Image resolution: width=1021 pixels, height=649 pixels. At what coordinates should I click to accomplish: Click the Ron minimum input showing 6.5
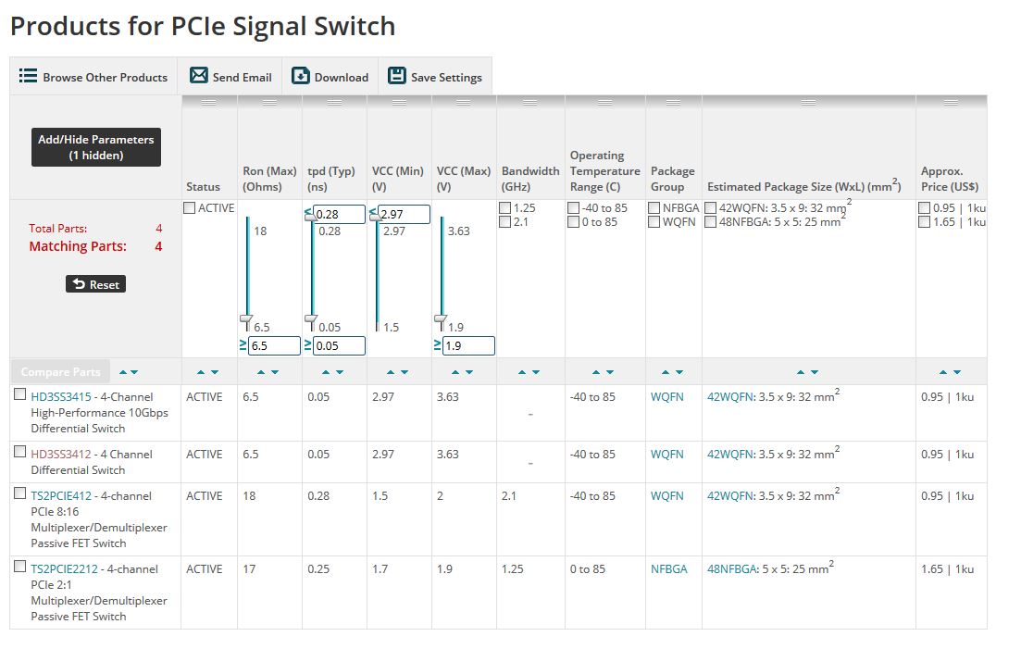(274, 345)
